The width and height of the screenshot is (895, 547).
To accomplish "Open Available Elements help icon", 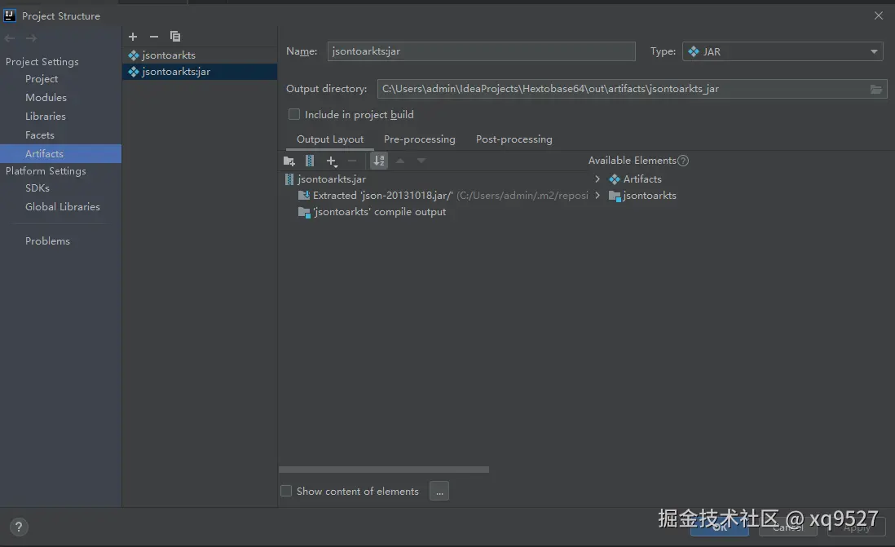I will pos(683,161).
